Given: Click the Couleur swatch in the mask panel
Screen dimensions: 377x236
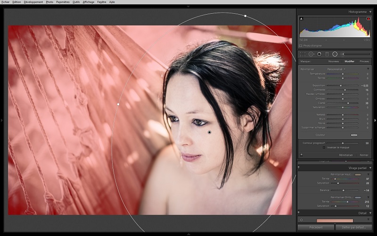Looking at the screenshot, I should tap(354, 135).
